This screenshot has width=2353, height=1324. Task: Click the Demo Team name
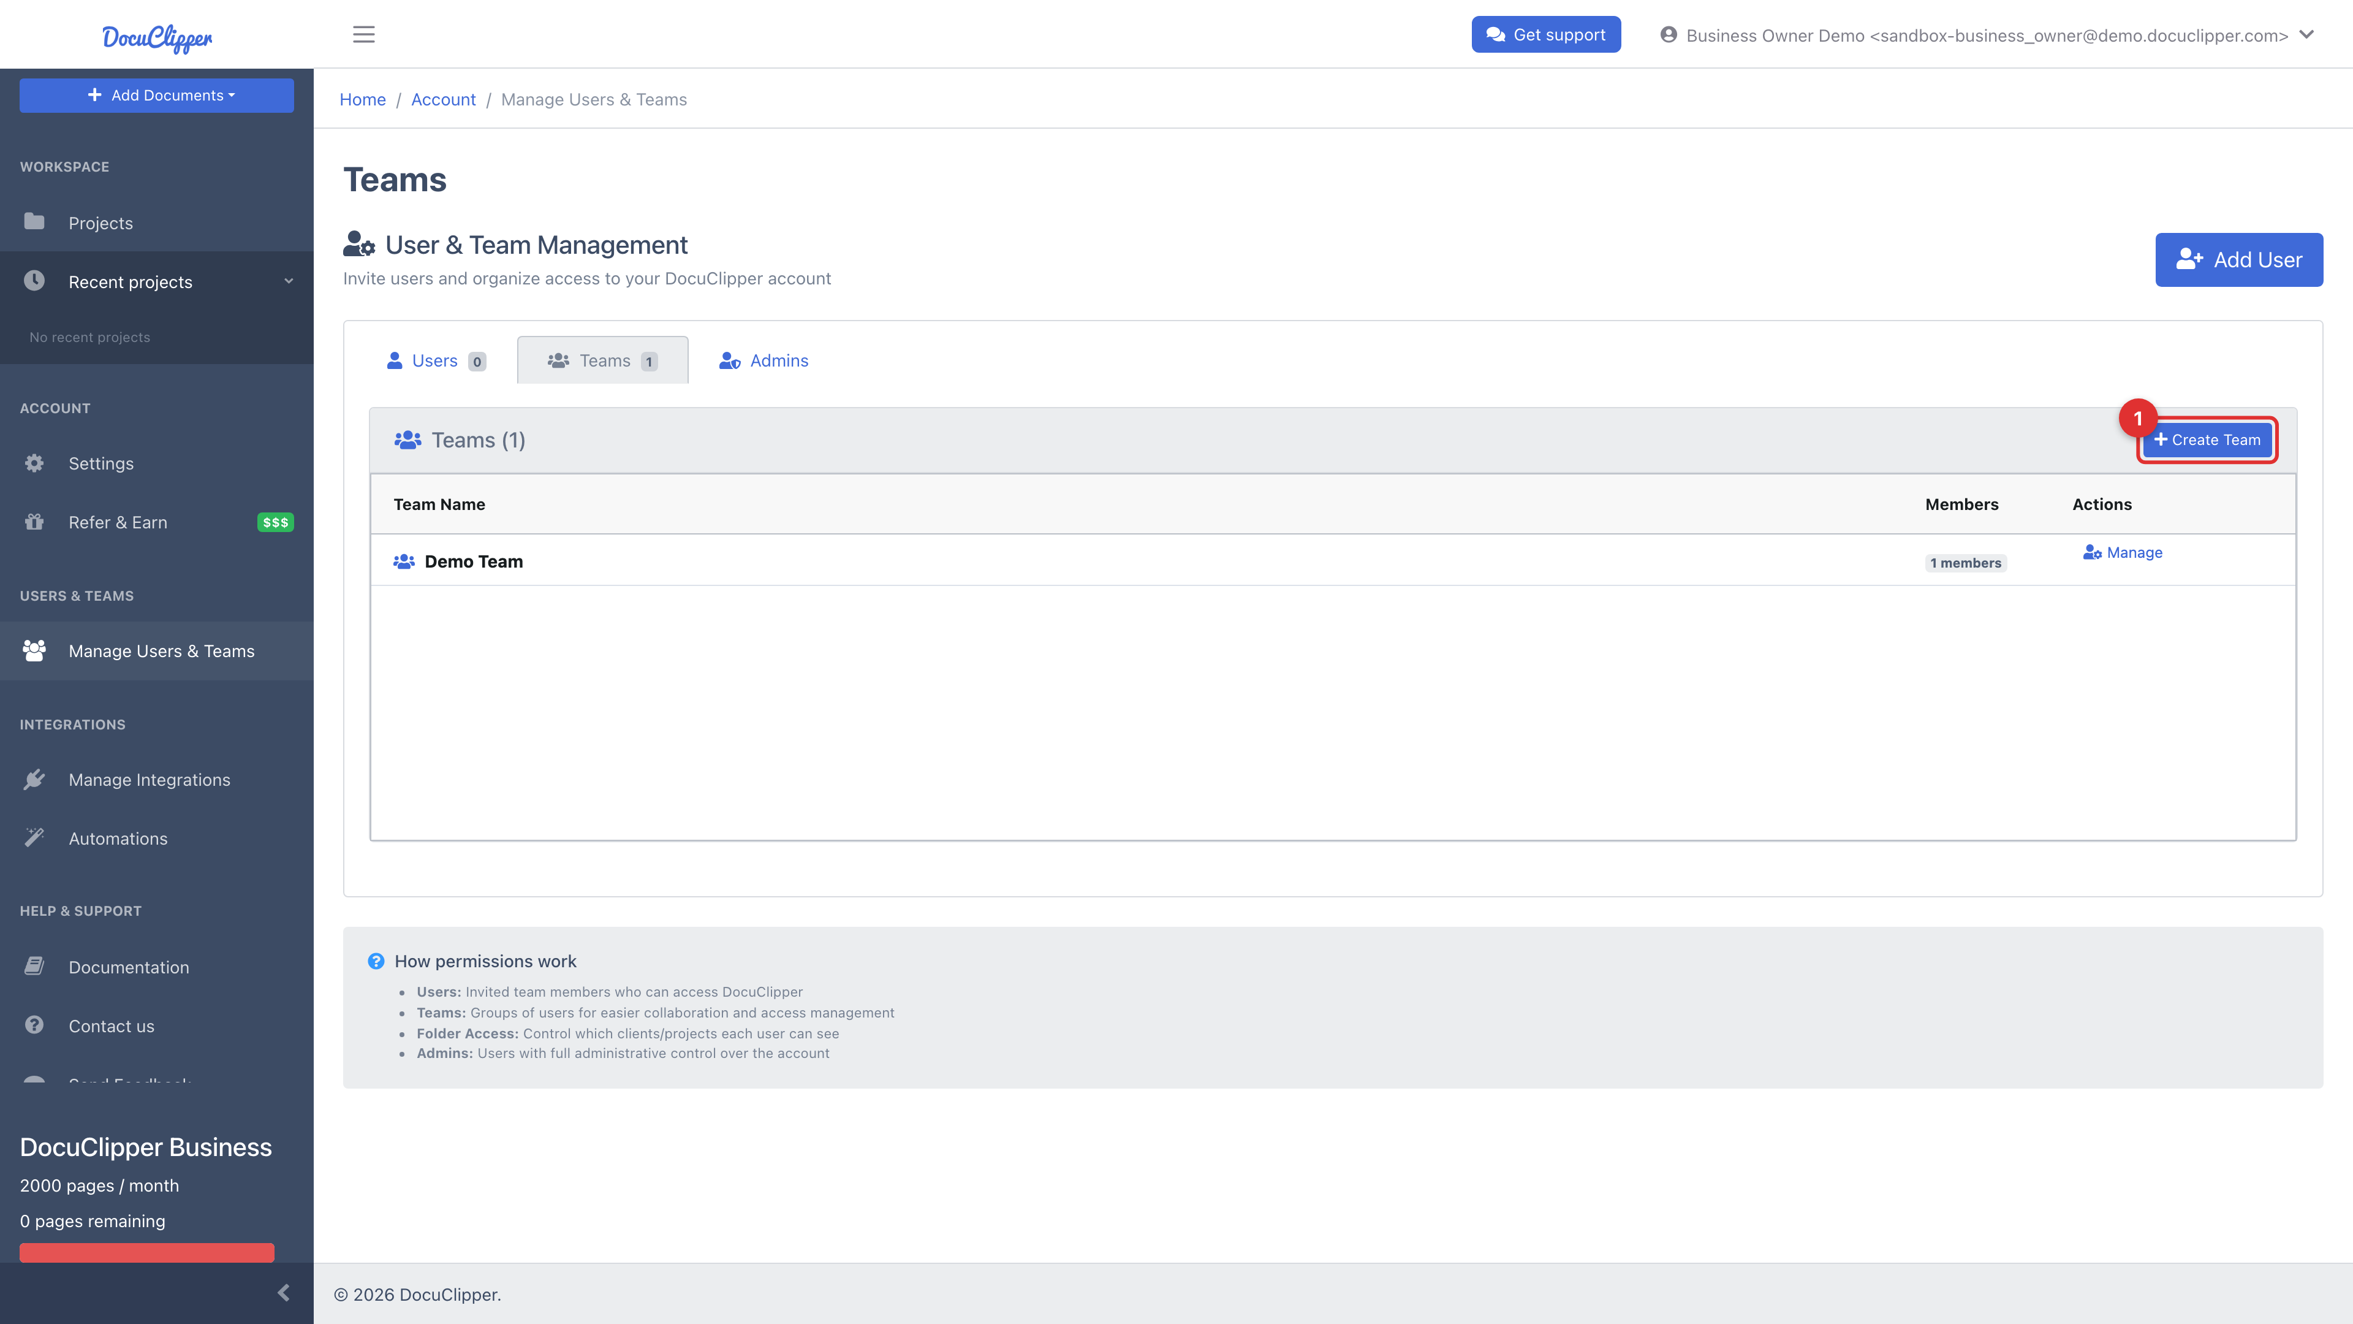click(x=474, y=562)
